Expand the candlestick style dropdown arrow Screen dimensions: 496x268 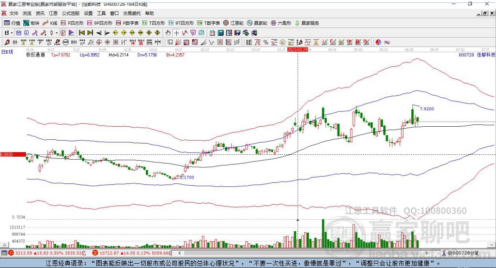pyautogui.click(x=57, y=33)
